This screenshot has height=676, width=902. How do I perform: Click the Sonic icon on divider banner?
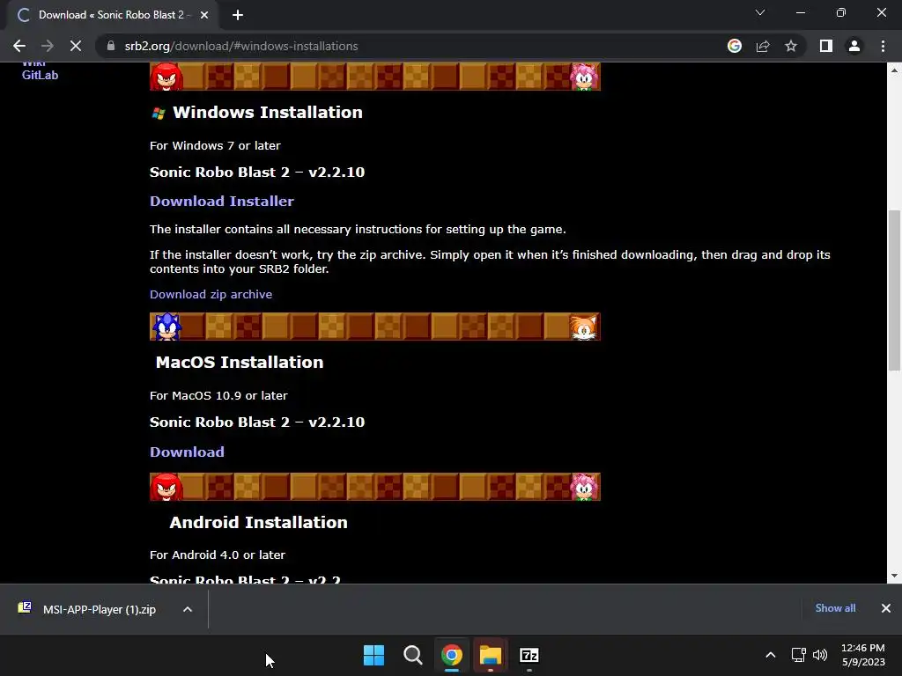[x=166, y=327]
